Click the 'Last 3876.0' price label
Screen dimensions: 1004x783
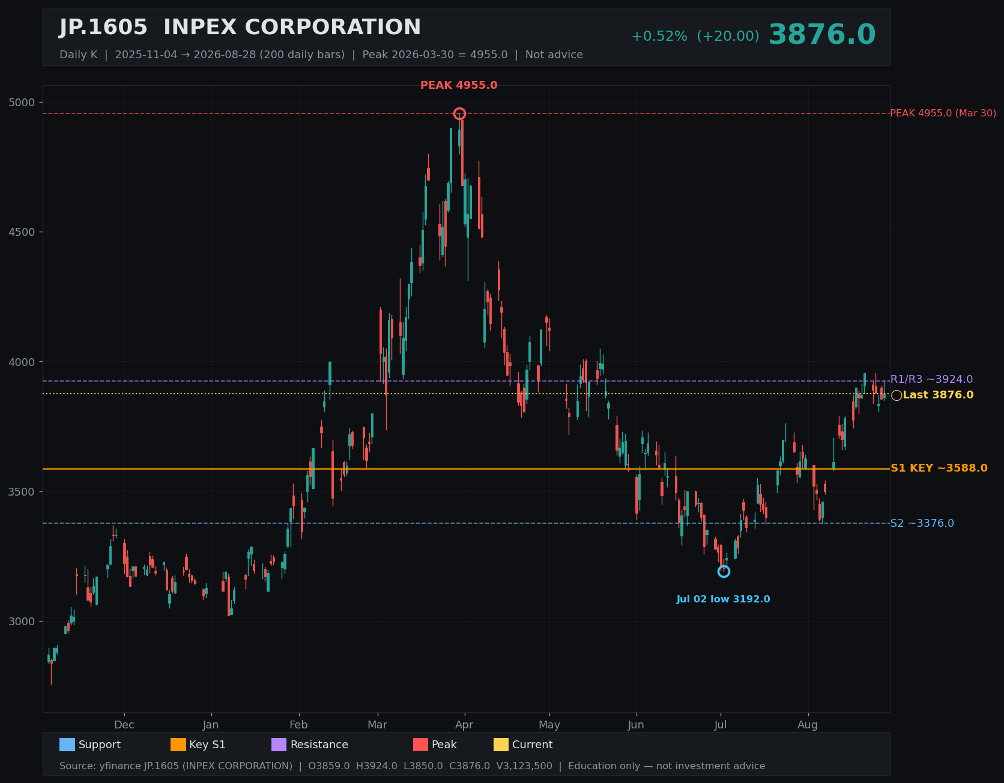tap(938, 395)
